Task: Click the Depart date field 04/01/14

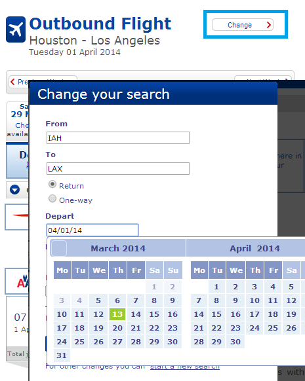Action: coord(92,230)
